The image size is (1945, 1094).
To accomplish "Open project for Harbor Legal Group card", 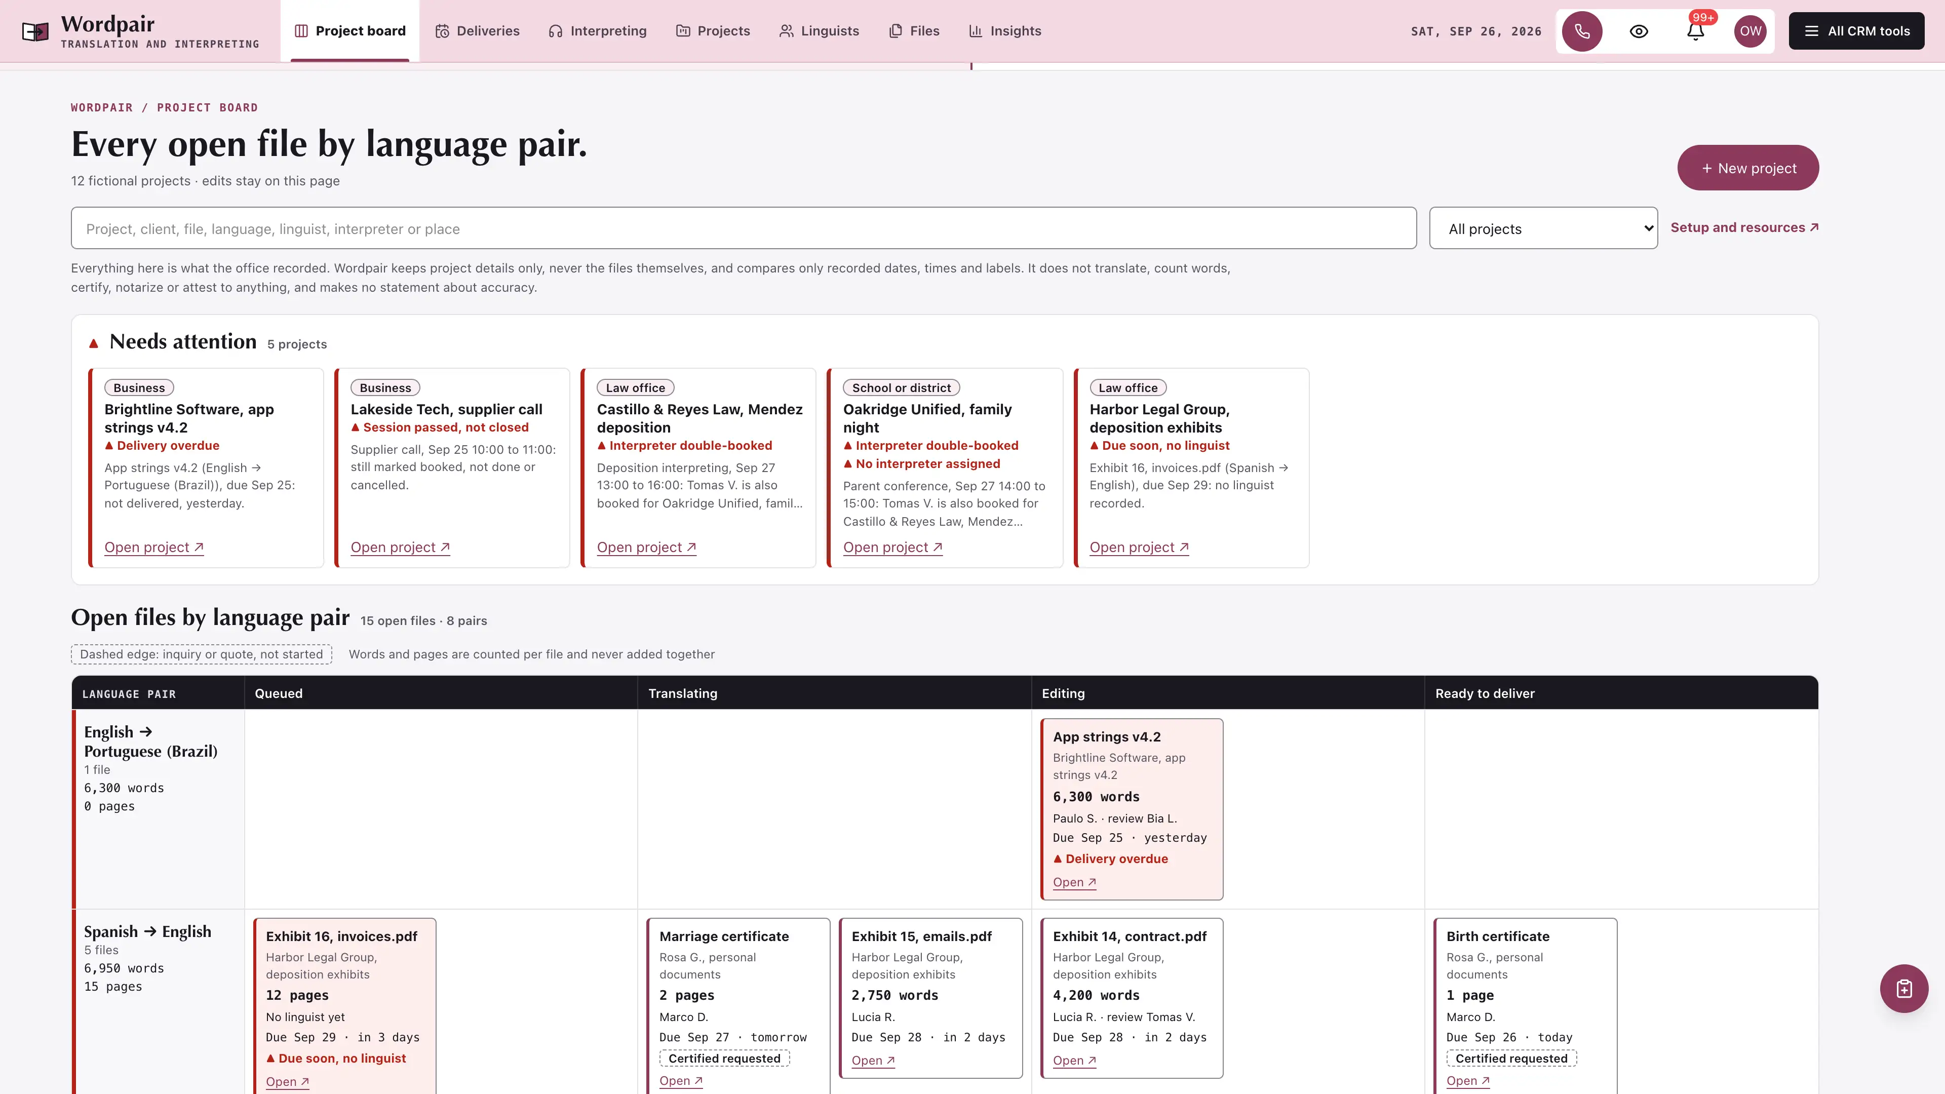I will point(1139,548).
